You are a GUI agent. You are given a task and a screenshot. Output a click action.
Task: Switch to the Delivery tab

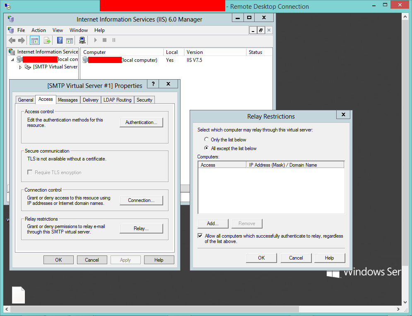click(x=91, y=100)
